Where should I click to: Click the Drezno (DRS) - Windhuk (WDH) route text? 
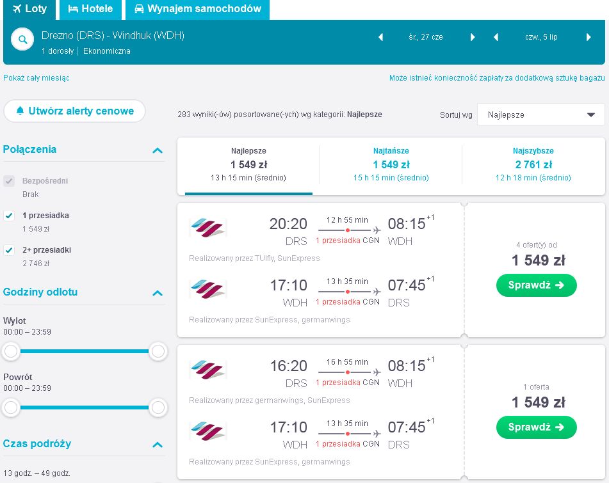(x=113, y=36)
